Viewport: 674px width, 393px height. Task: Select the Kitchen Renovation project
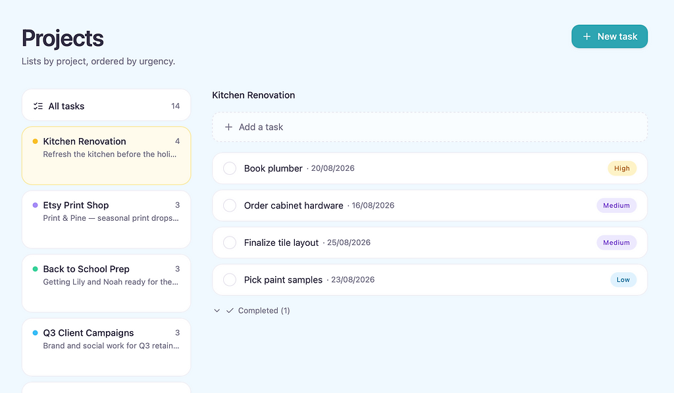tap(106, 155)
